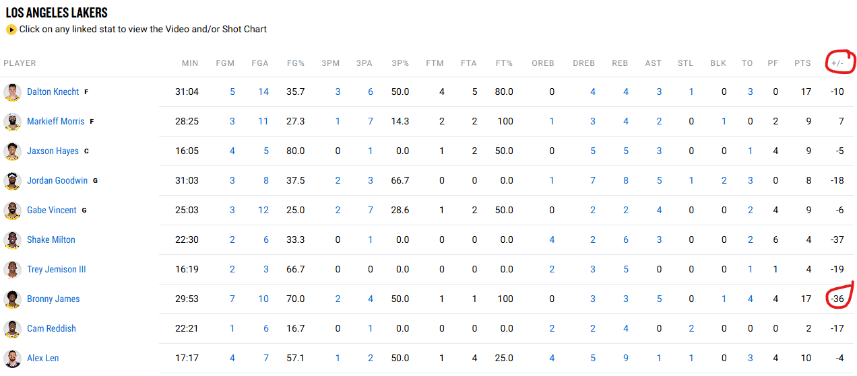View Bronny James's 4 turnovers
Viewport: 857px width, 376px height.
click(x=751, y=299)
